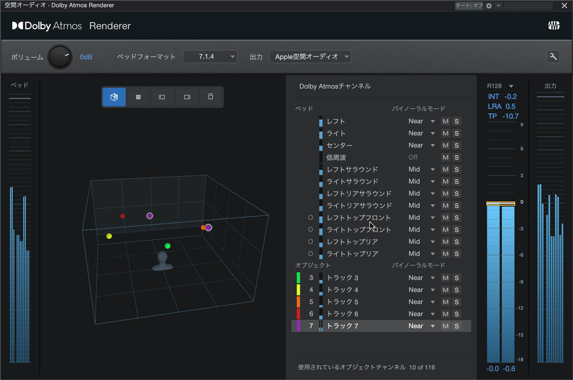Change binaural mode for トラック 4

click(422, 290)
